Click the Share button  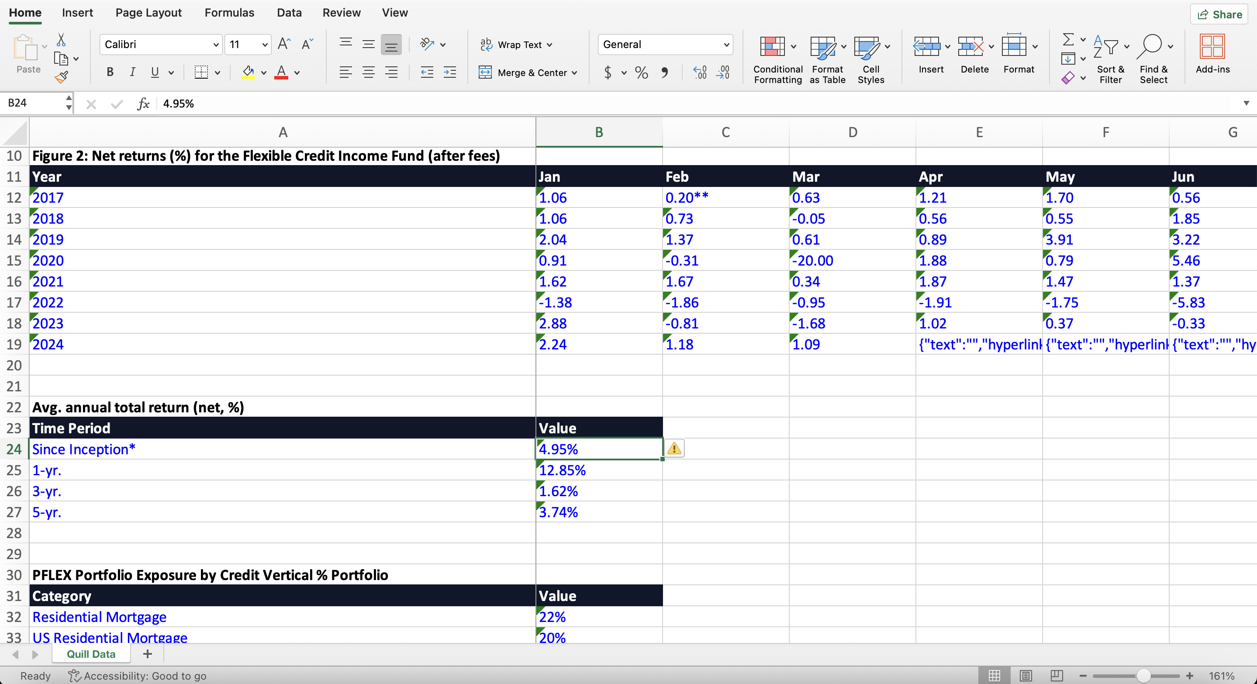pyautogui.click(x=1219, y=15)
